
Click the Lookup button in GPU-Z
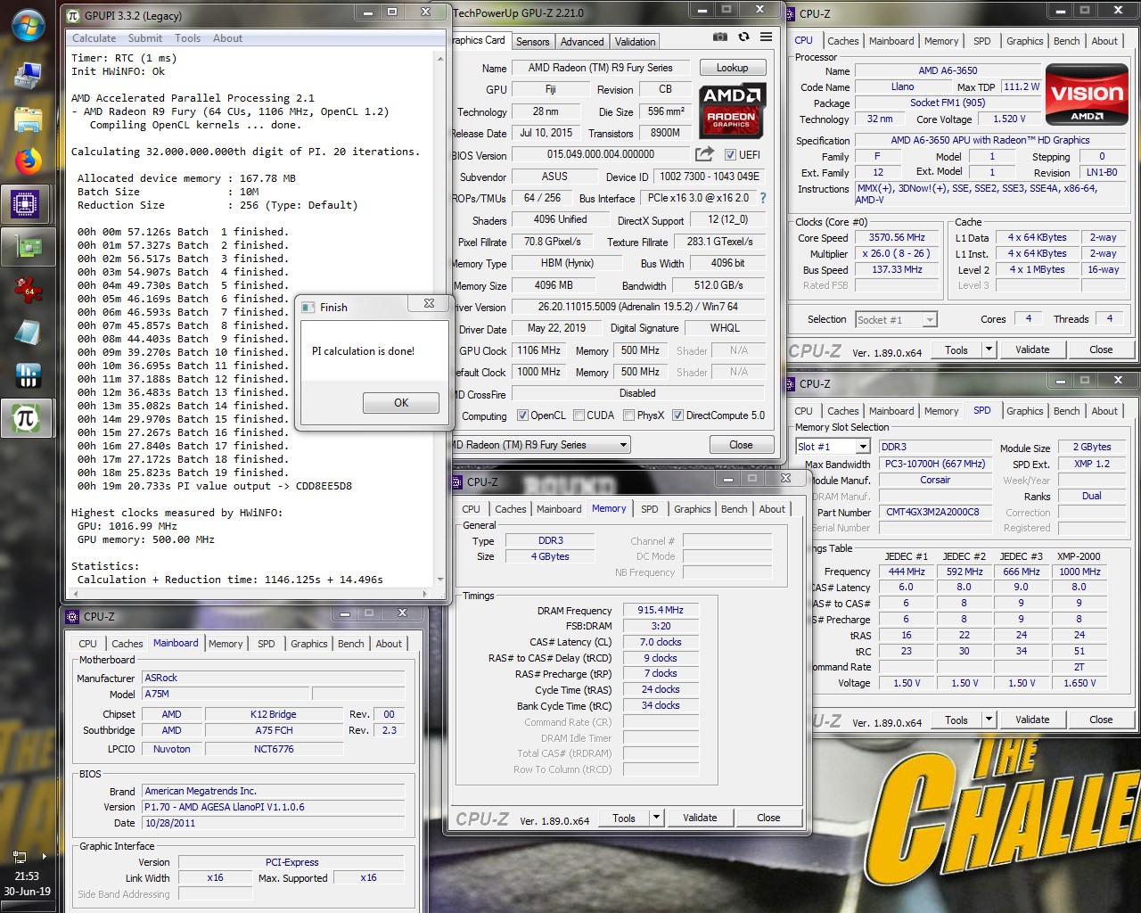pyautogui.click(x=732, y=68)
